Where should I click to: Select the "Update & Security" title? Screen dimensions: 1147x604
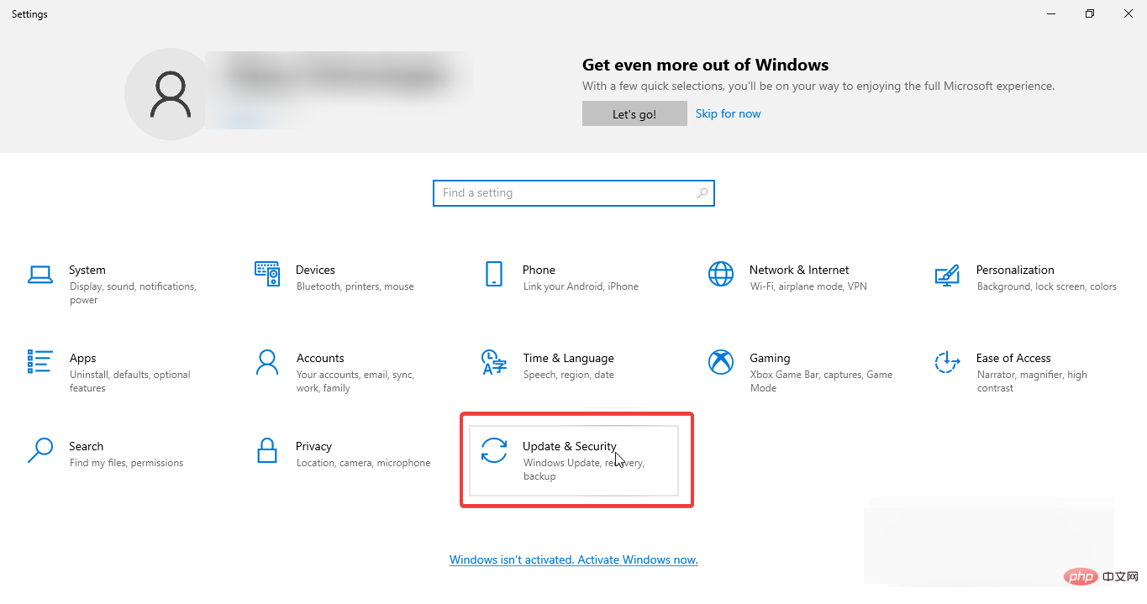[x=570, y=446]
